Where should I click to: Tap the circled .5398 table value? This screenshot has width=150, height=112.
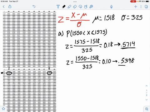point(9,73)
